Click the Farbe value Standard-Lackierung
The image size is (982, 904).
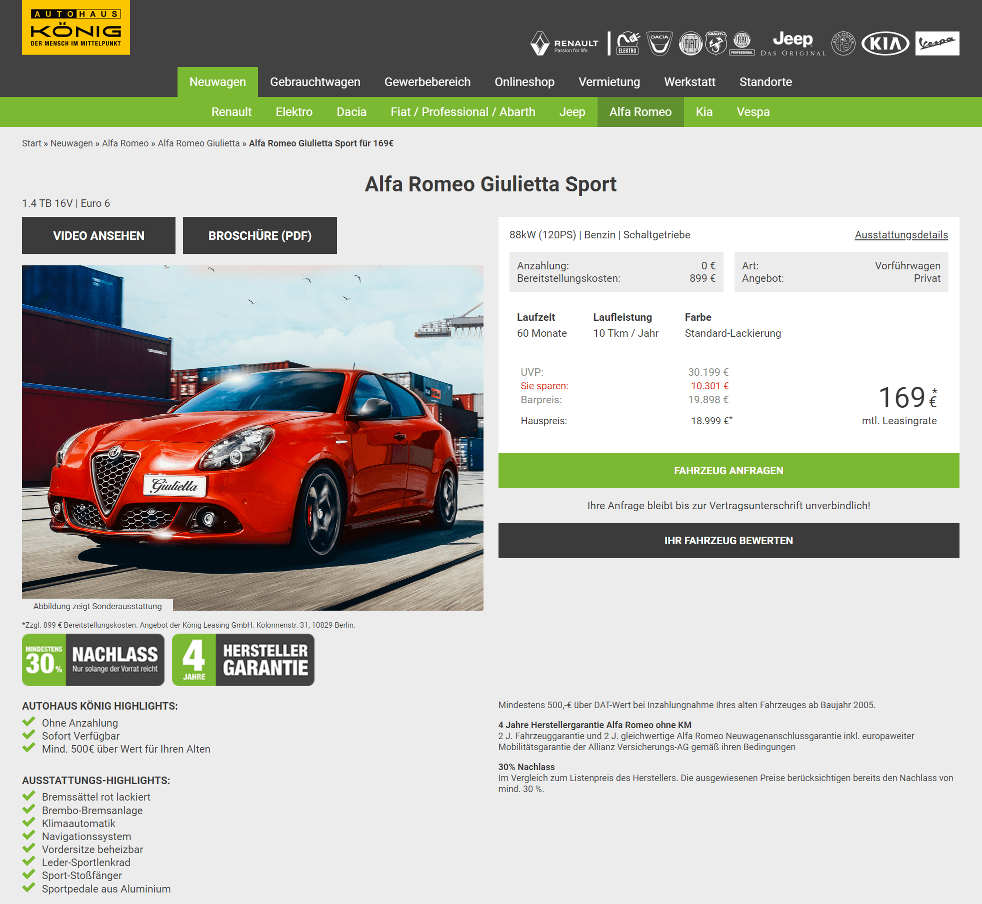732,333
